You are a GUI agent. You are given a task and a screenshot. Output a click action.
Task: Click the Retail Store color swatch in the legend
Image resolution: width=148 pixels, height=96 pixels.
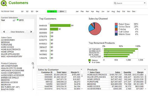click(x=116, y=24)
